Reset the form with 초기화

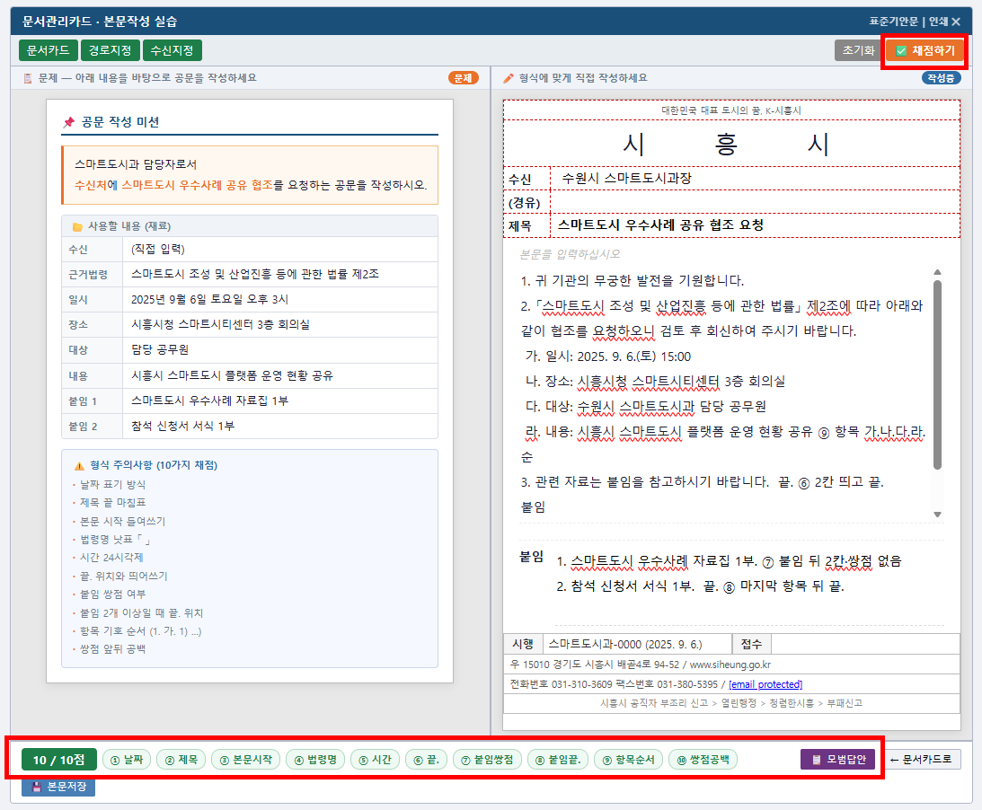tap(856, 51)
